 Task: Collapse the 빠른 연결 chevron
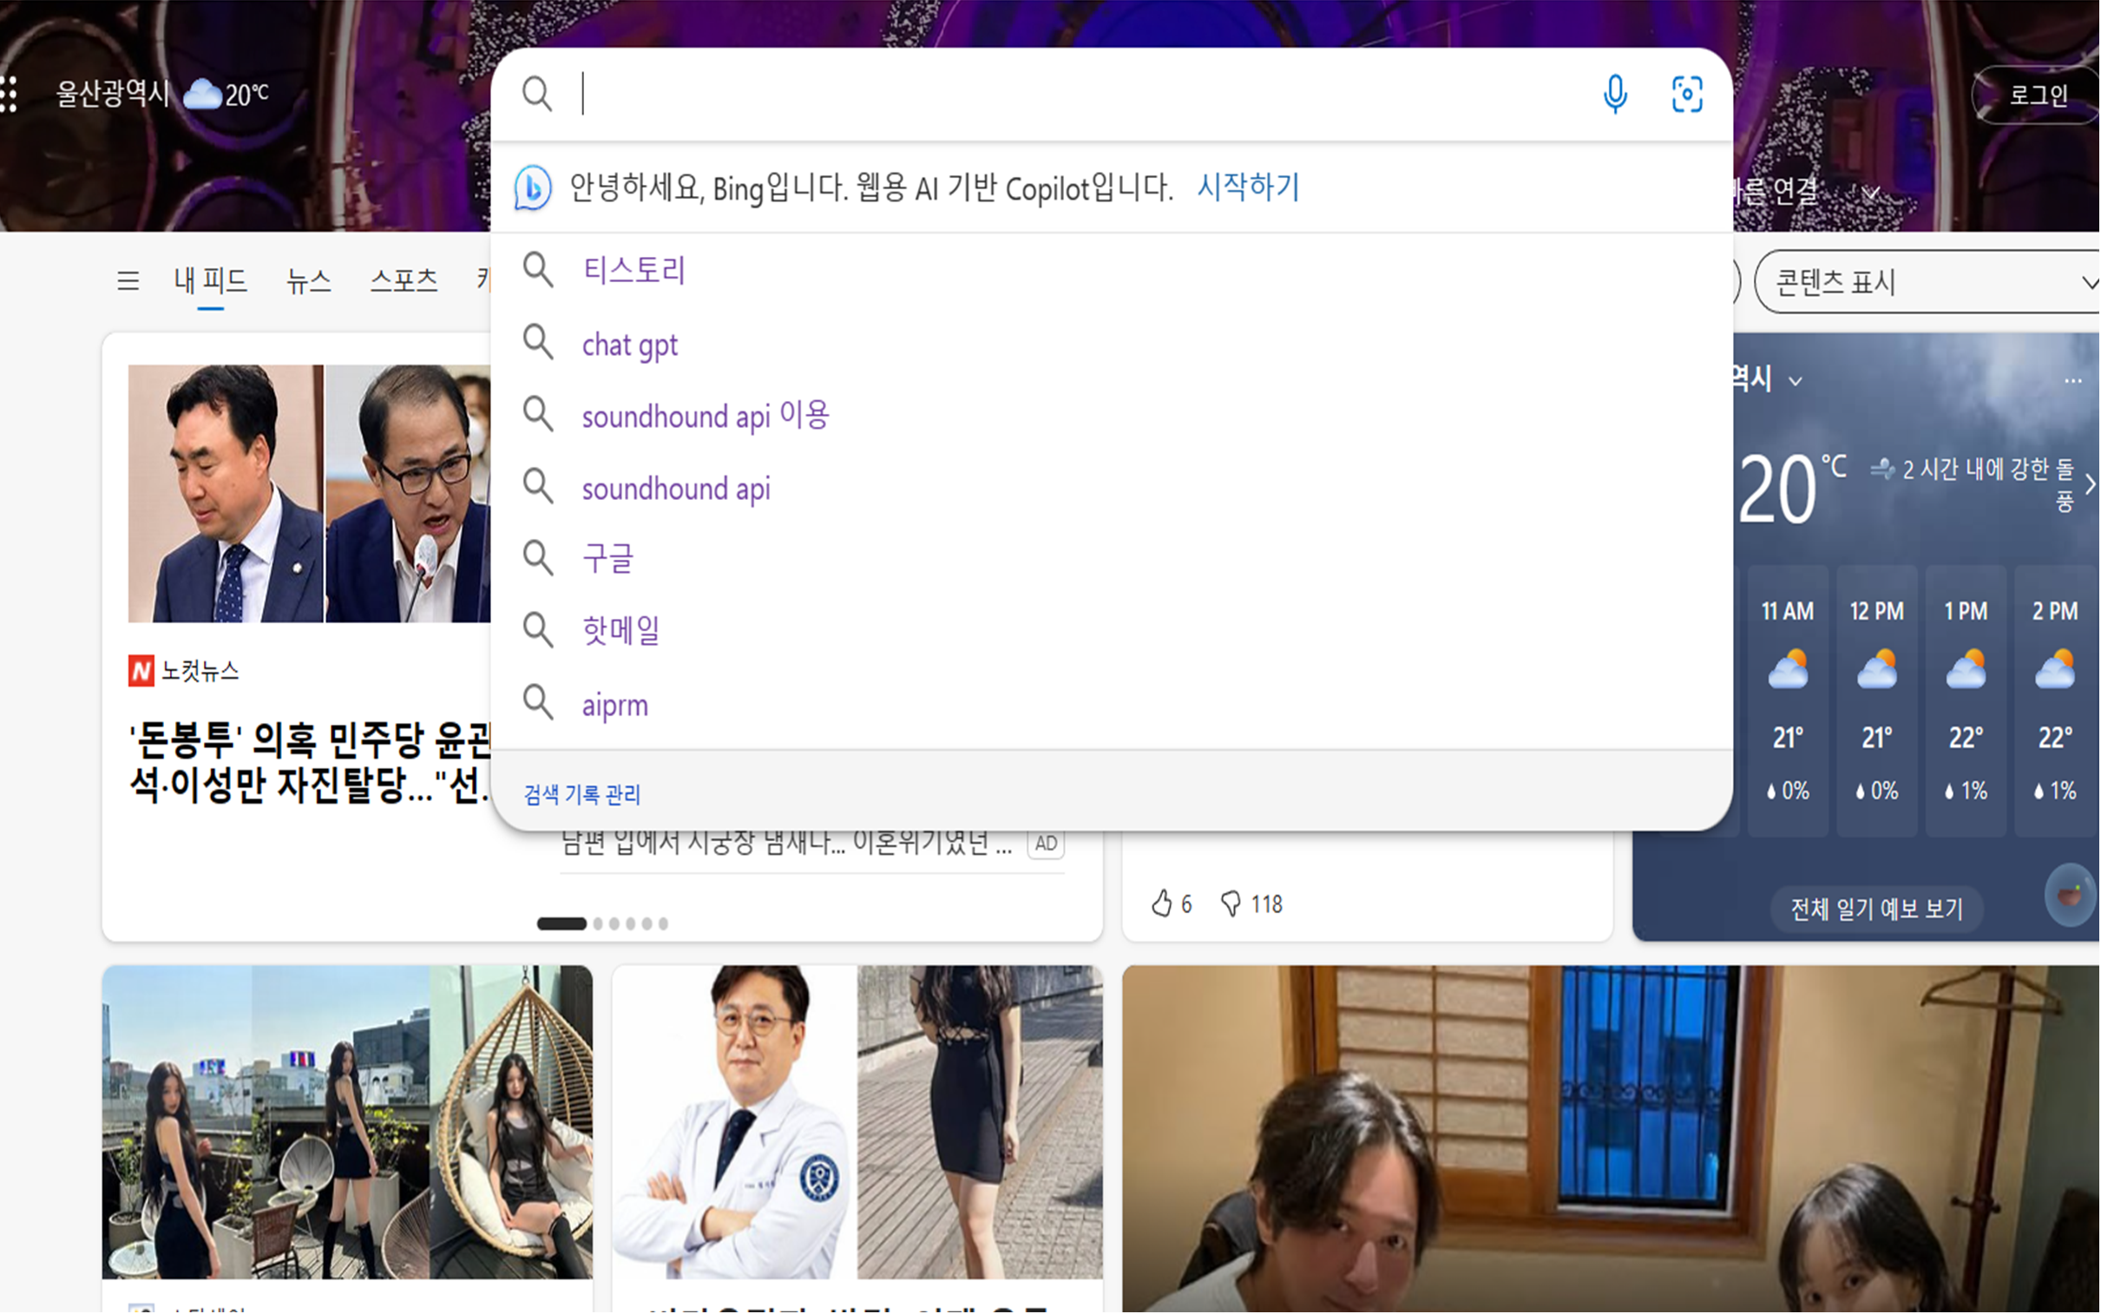[x=1872, y=191]
